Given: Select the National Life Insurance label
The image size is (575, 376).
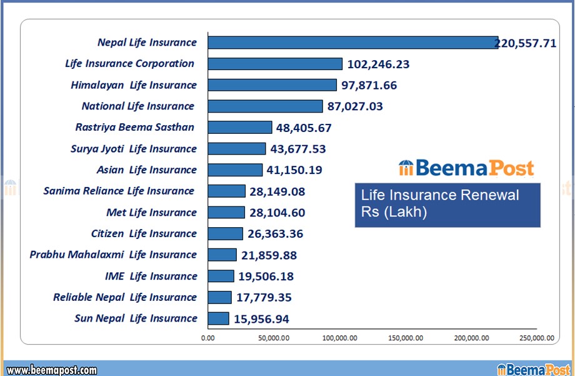Looking at the screenshot, I should pos(139,106).
